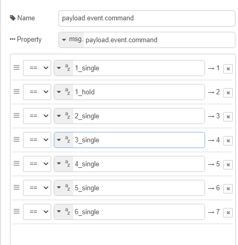Image resolution: width=238 pixels, height=245 pixels.
Task: Click the drag handle beside 3_single rule
Action: click(17, 140)
